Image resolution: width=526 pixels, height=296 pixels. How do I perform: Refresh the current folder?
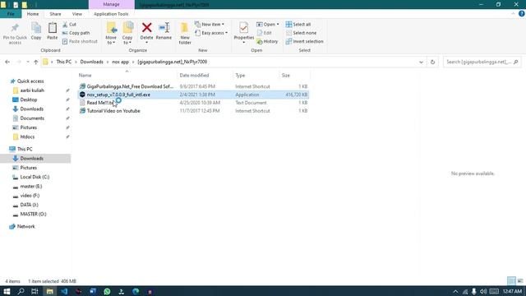(x=432, y=62)
